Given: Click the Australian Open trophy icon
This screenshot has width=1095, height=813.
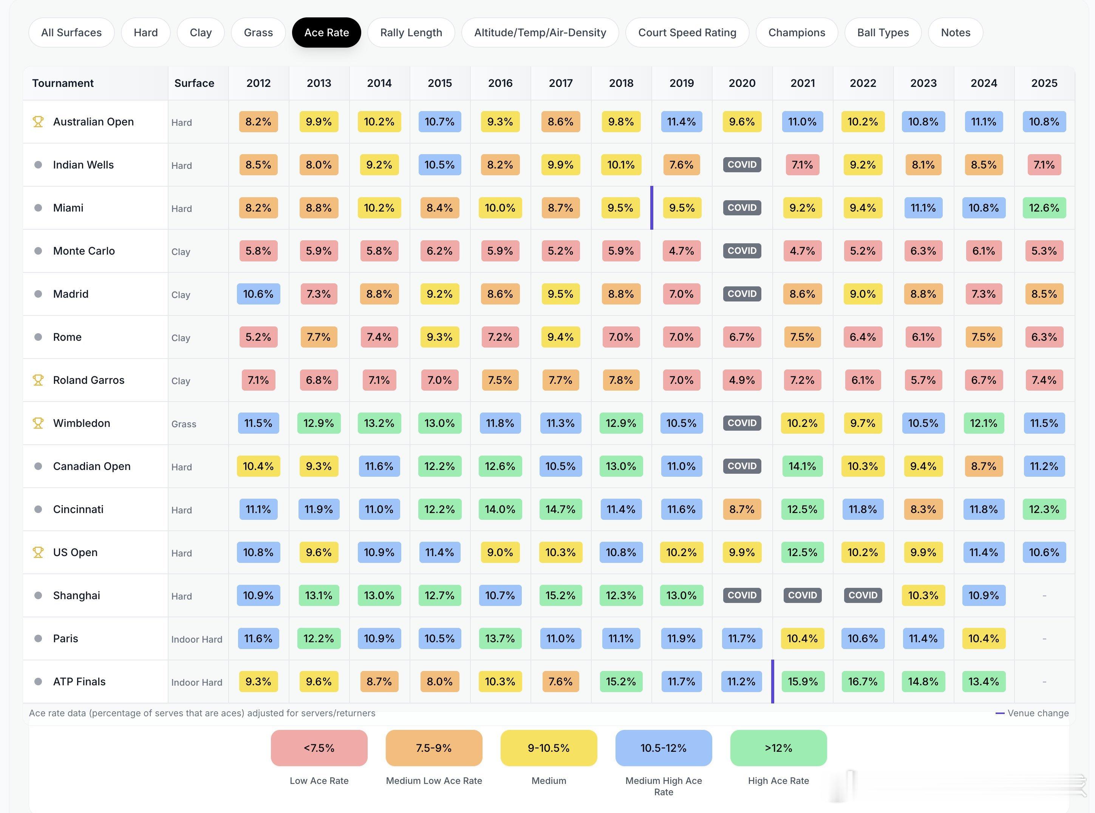Looking at the screenshot, I should coord(38,122).
